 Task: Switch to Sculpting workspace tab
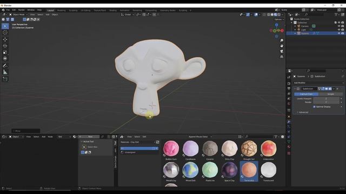coord(73,10)
